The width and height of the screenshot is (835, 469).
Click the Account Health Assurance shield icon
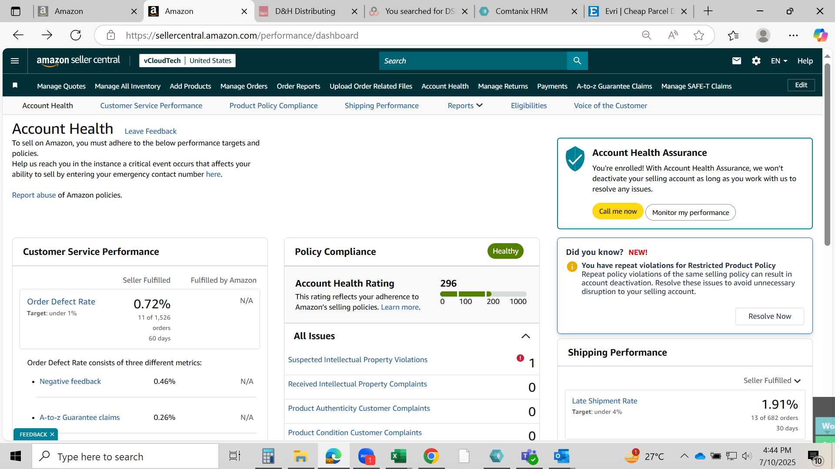click(575, 159)
